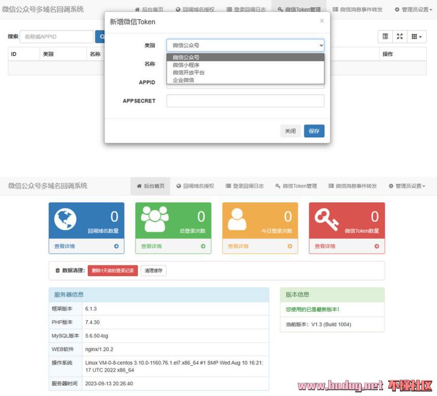Click the green arrow icon on 总登录次数 card
437x396 pixels.
[x=203, y=246]
